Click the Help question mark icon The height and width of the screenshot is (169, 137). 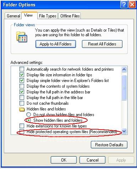[124, 5]
